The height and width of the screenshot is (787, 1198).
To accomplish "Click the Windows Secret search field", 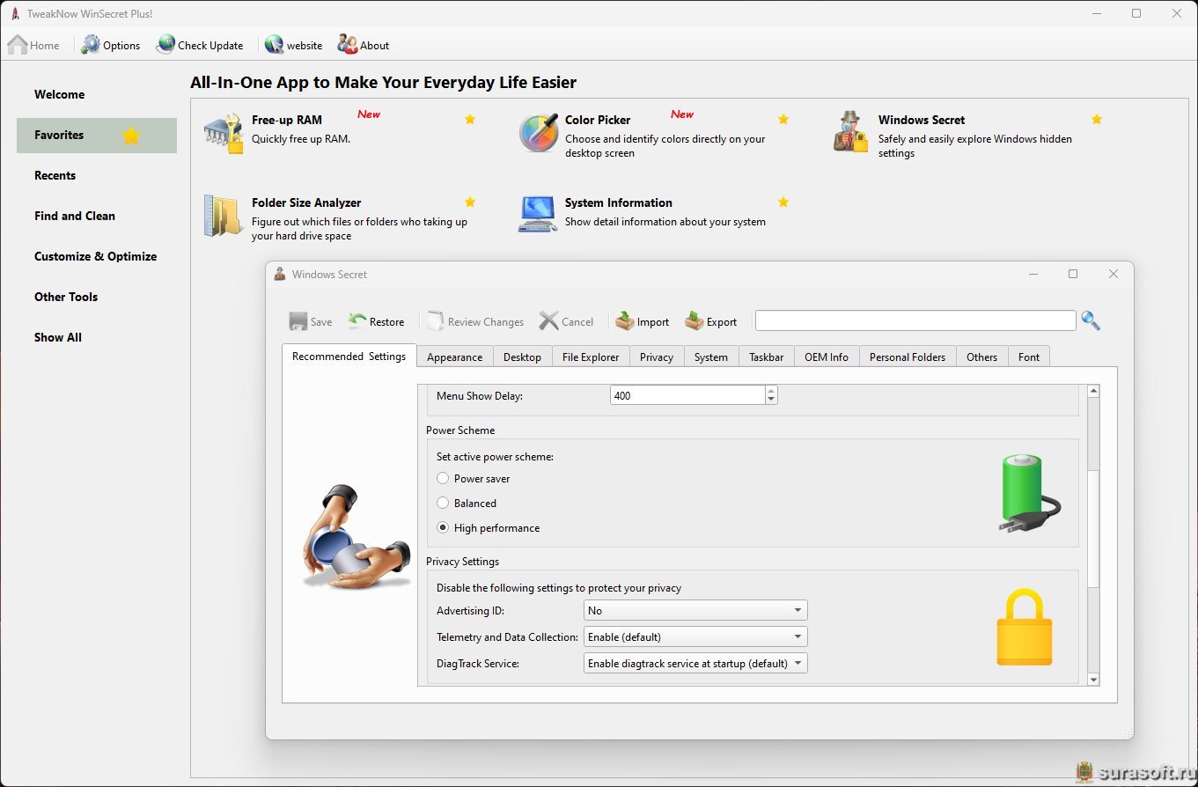I will pyautogui.click(x=915, y=320).
